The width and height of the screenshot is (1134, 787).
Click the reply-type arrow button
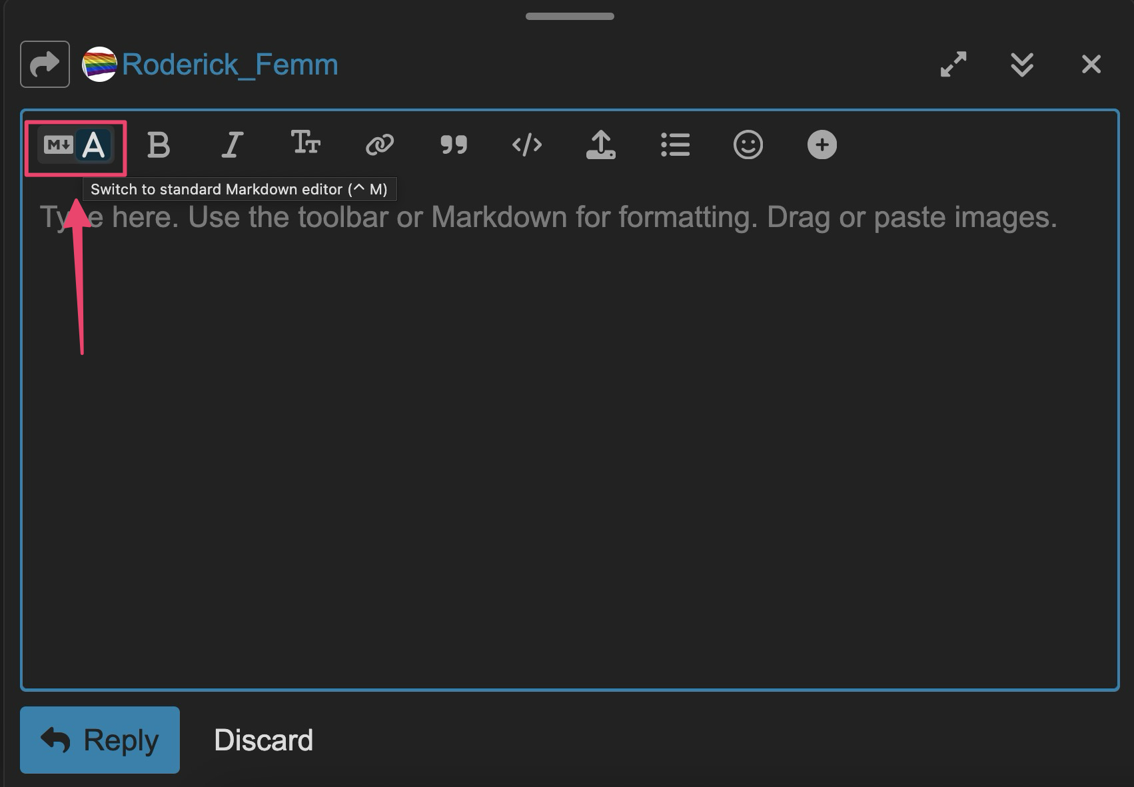coord(45,65)
